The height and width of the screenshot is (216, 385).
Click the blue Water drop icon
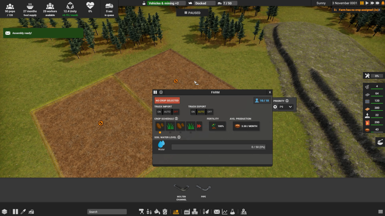(161, 144)
